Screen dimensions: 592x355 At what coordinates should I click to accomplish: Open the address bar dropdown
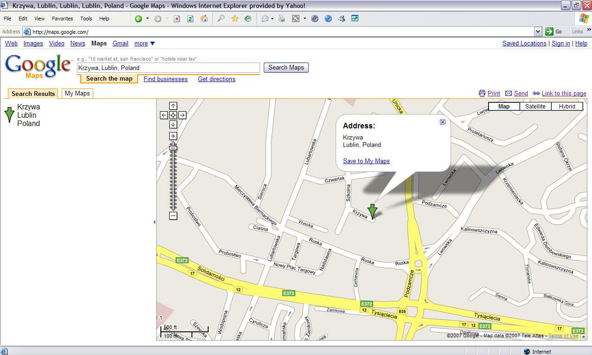point(538,32)
